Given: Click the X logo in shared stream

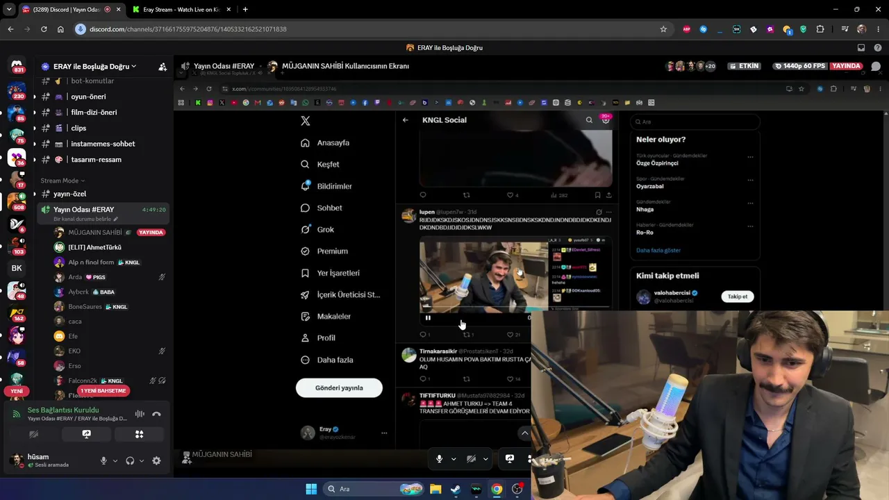Looking at the screenshot, I should pyautogui.click(x=305, y=121).
